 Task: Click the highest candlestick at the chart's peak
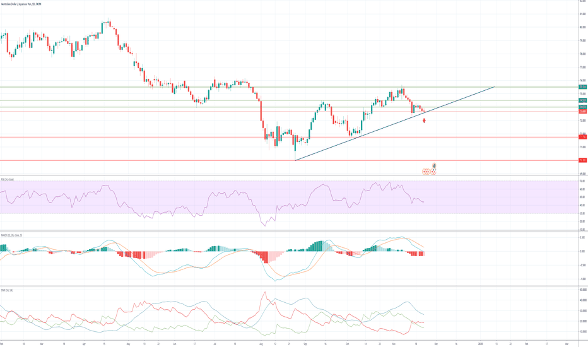[x=105, y=24]
